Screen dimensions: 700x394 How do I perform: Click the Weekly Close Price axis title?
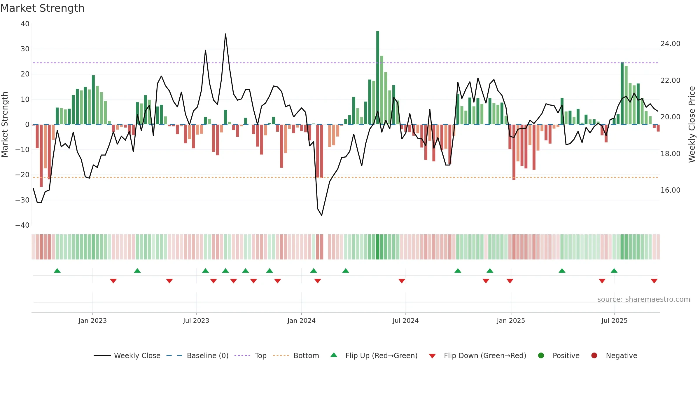pyautogui.click(x=692, y=124)
